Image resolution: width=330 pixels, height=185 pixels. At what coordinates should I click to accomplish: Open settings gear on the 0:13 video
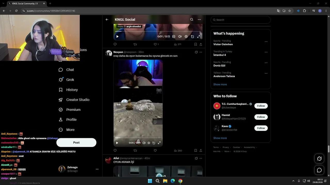click(186, 36)
